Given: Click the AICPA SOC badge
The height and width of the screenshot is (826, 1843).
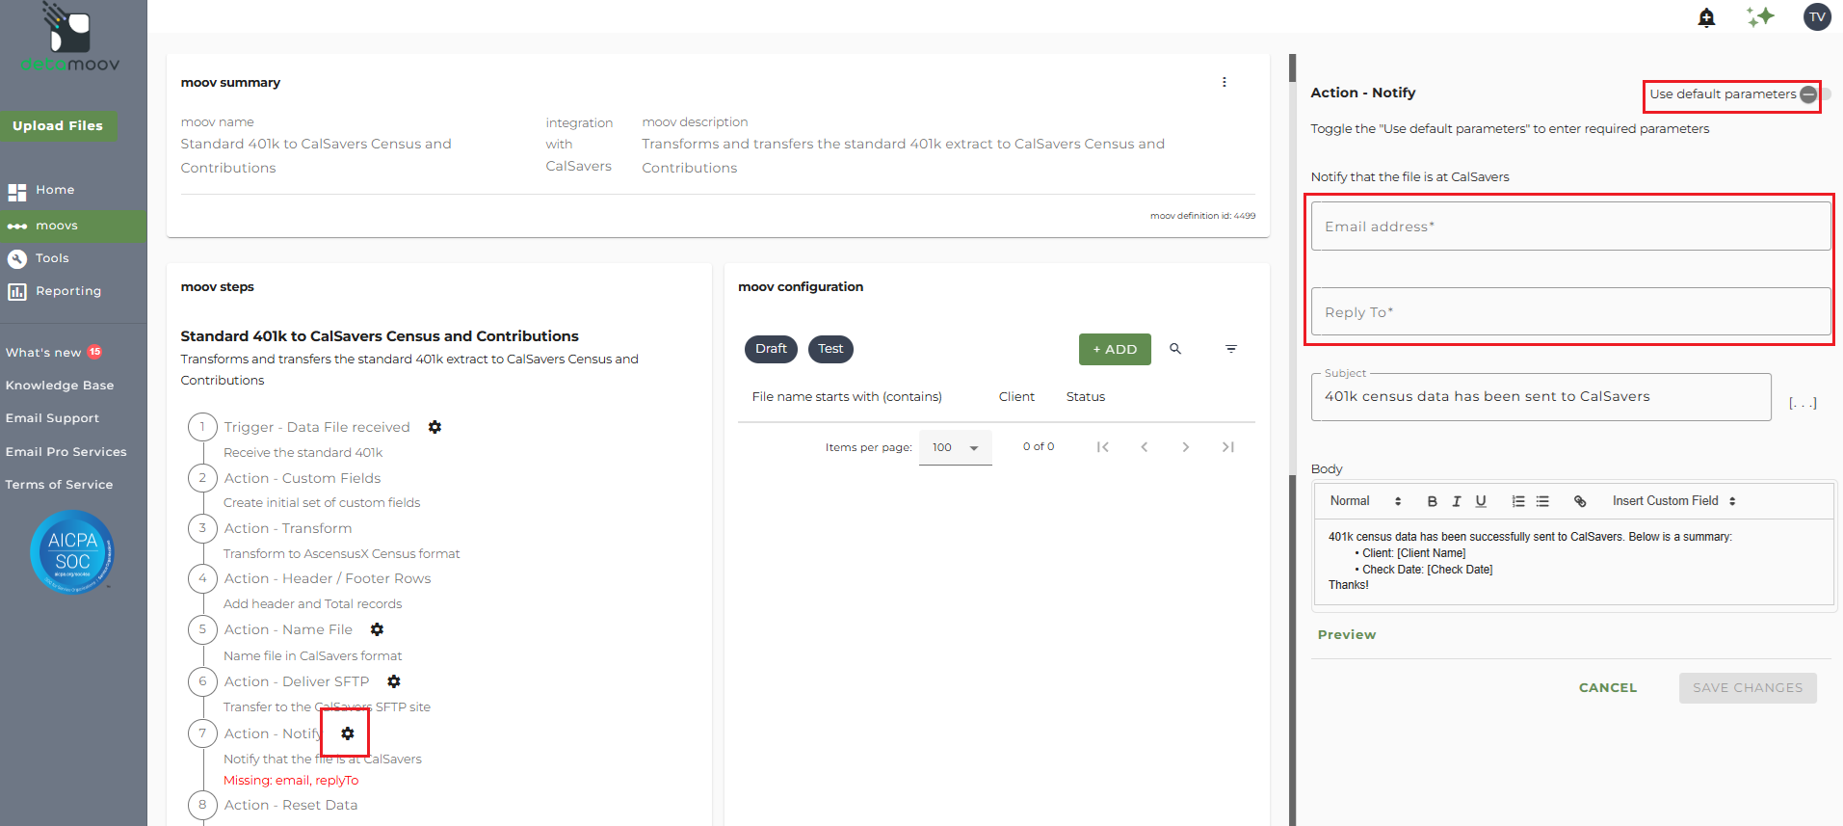Looking at the screenshot, I should (x=72, y=552).
